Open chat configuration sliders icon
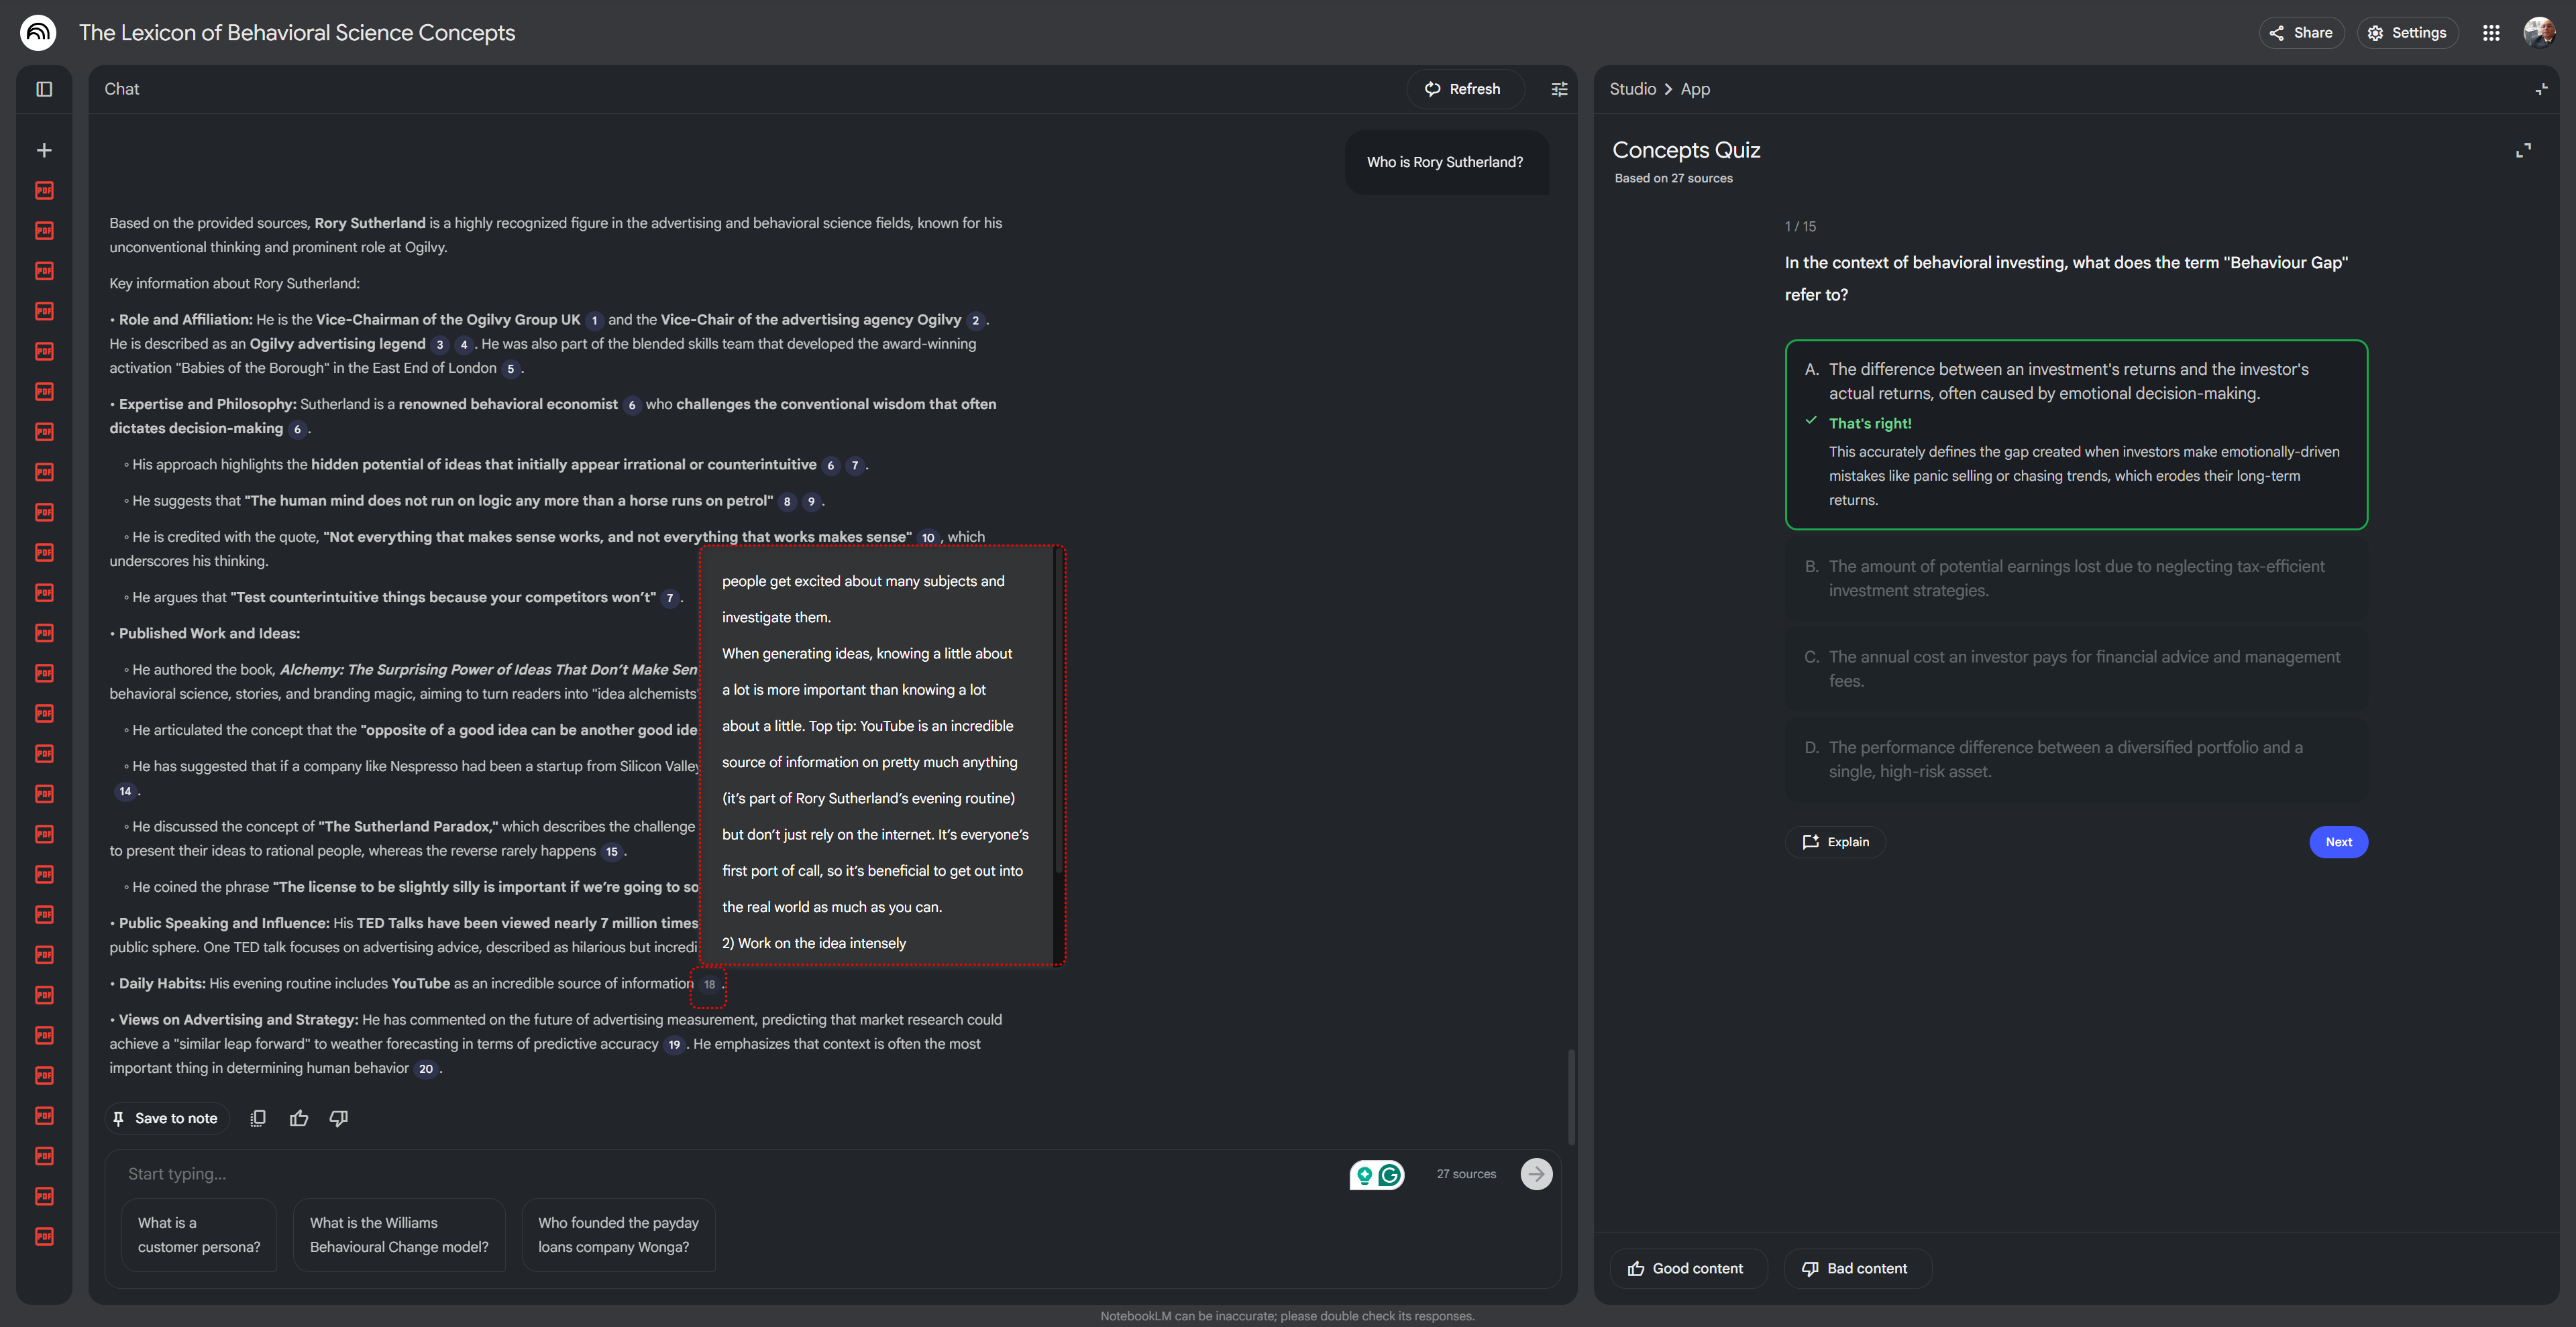 coord(1559,89)
